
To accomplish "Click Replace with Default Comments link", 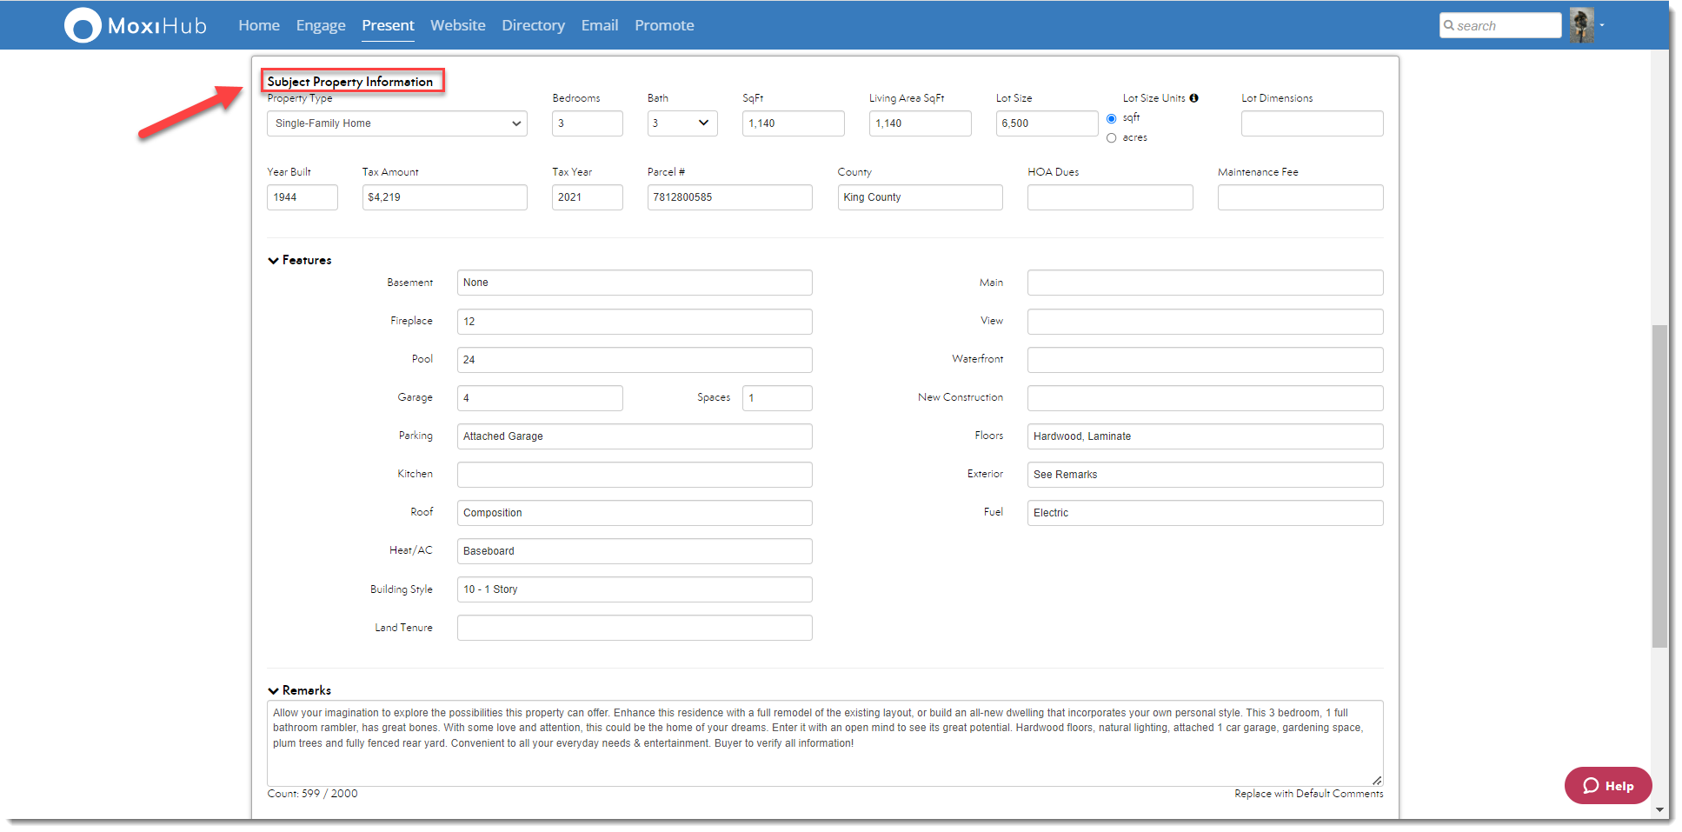I will pyautogui.click(x=1308, y=794).
